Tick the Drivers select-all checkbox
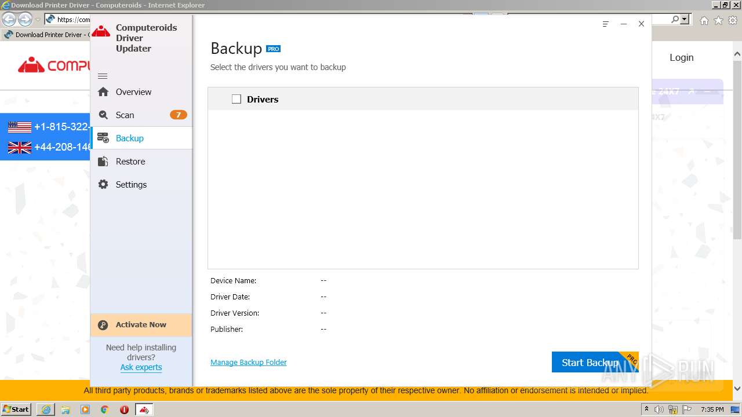Viewport: 742px width, 417px height. (237, 99)
